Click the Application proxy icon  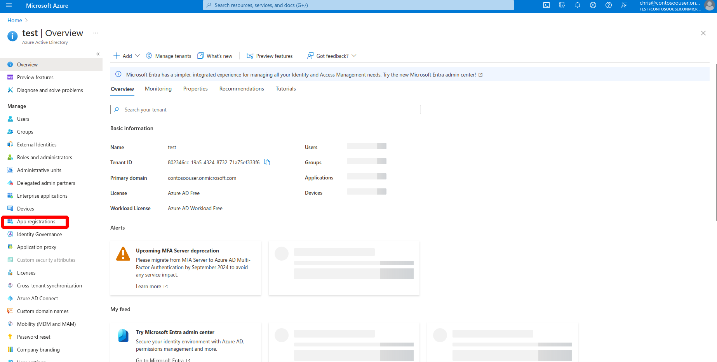point(10,247)
